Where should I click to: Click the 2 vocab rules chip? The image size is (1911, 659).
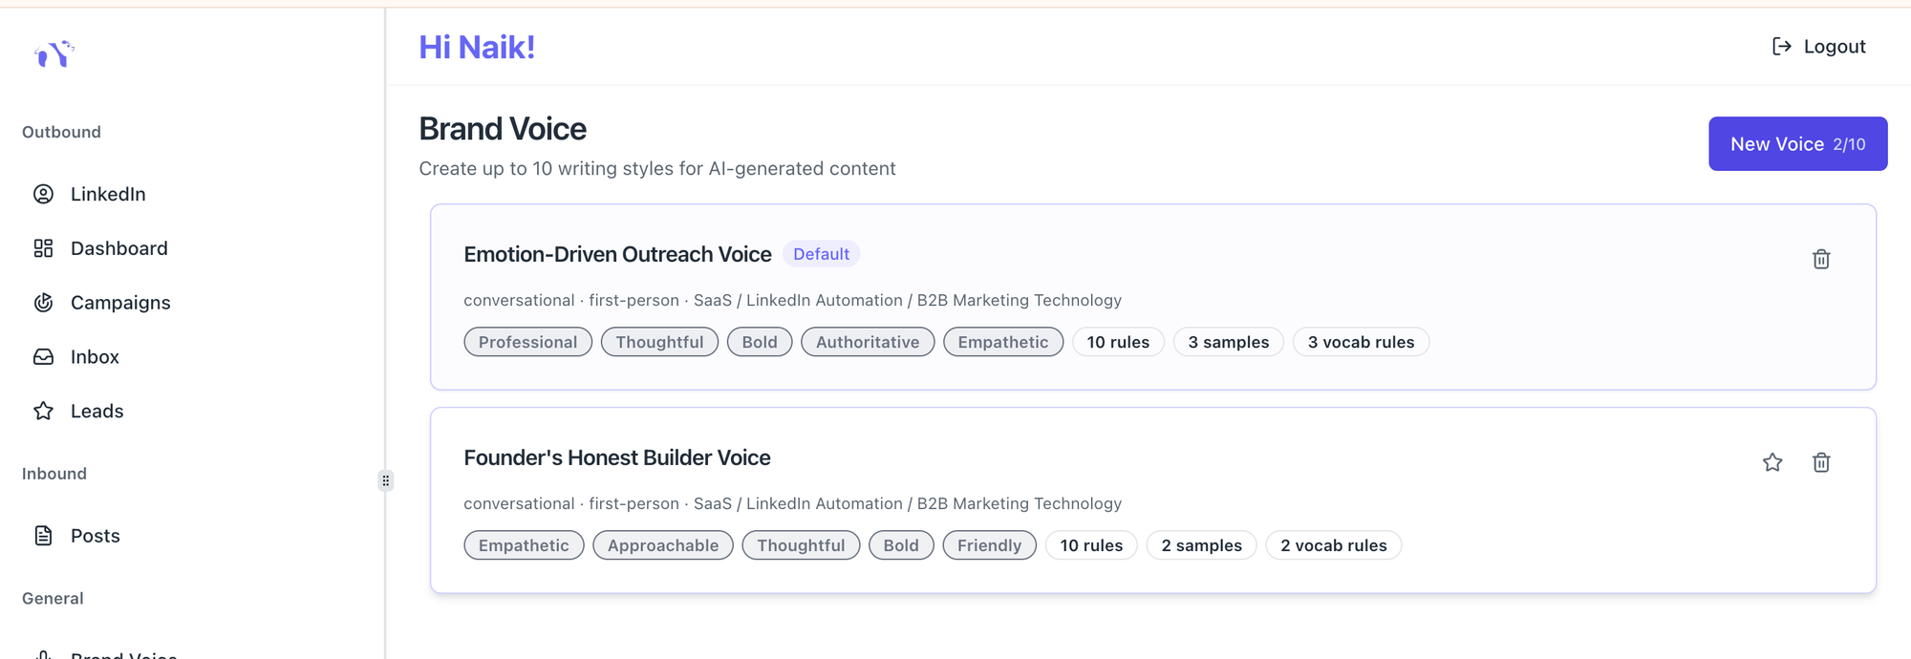click(1333, 545)
